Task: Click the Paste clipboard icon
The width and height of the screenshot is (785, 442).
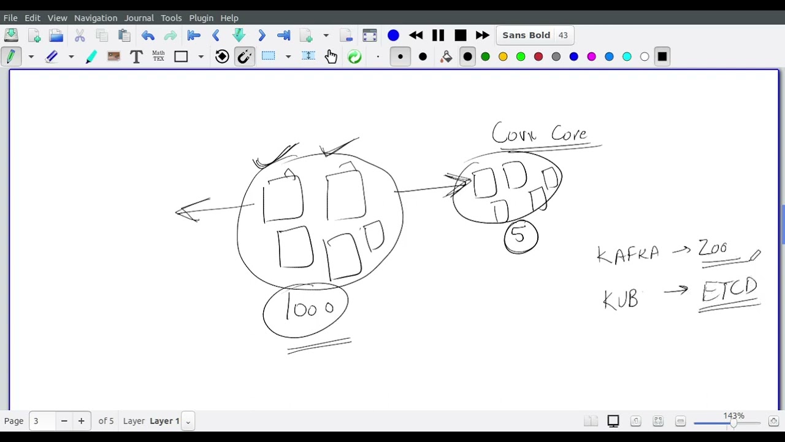Action: tap(124, 35)
